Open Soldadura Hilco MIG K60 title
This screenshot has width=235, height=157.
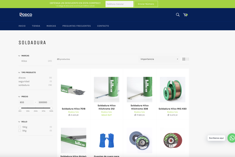tap(173, 109)
